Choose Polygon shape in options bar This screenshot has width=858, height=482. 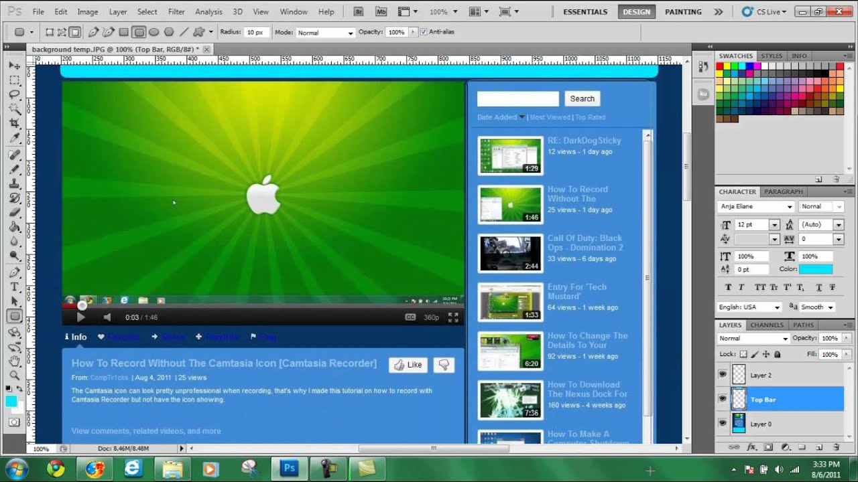click(x=168, y=32)
